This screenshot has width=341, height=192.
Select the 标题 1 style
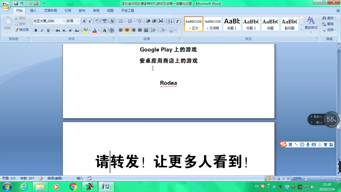(x=232, y=24)
